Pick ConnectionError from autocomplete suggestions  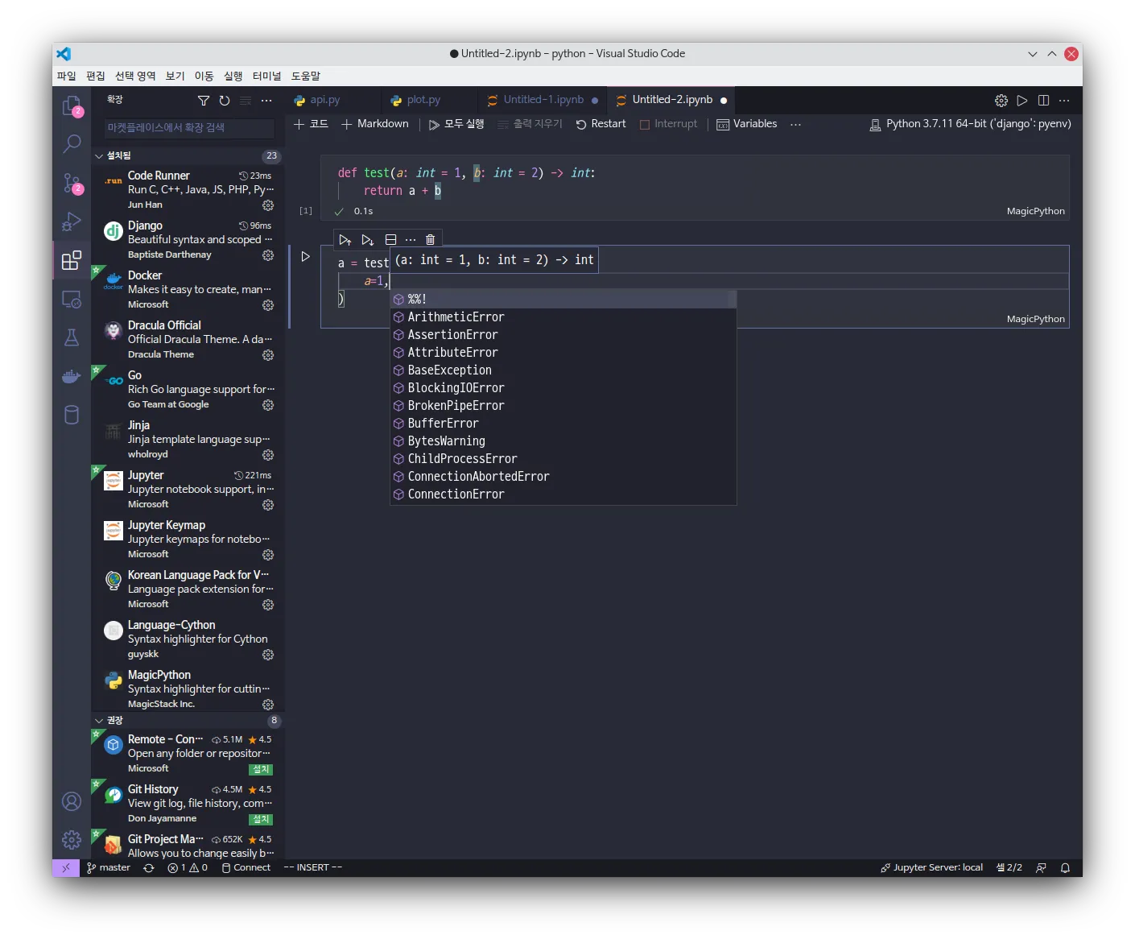563,494
